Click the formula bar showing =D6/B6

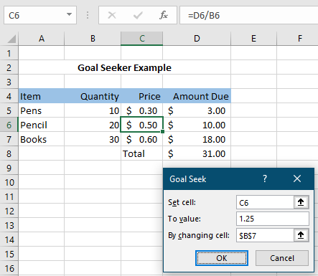pyautogui.click(x=249, y=16)
